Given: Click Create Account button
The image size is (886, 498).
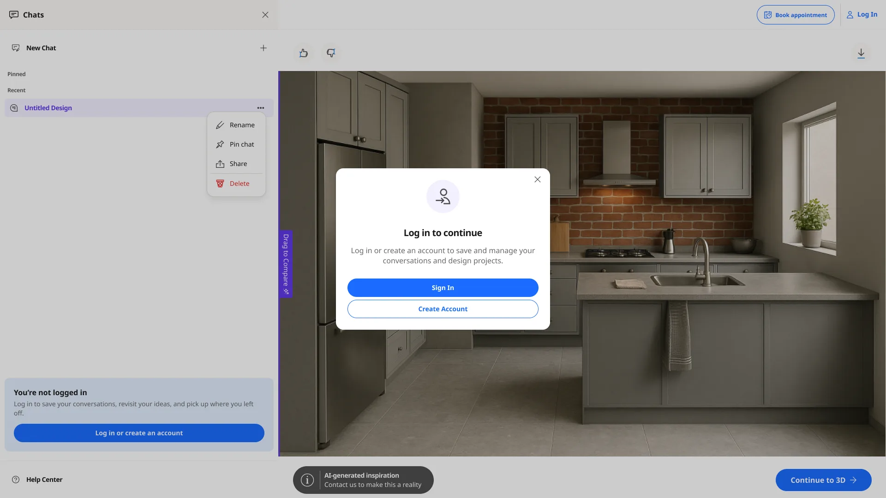Looking at the screenshot, I should point(443,309).
